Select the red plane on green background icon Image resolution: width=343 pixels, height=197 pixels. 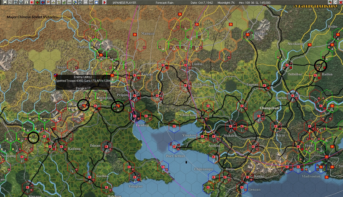click(x=37, y=2)
